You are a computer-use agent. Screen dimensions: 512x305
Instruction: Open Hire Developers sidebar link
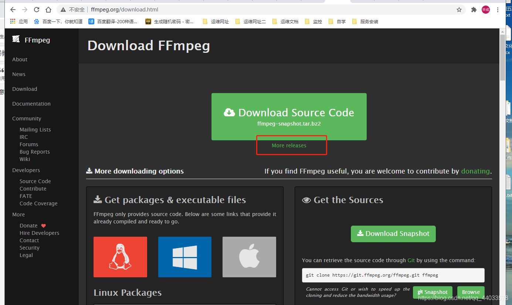(x=39, y=233)
